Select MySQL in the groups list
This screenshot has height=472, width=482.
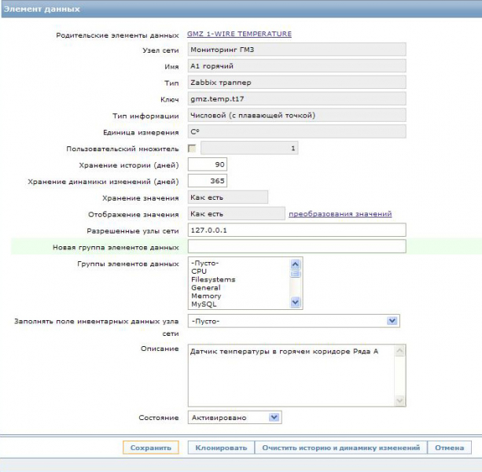coord(203,304)
